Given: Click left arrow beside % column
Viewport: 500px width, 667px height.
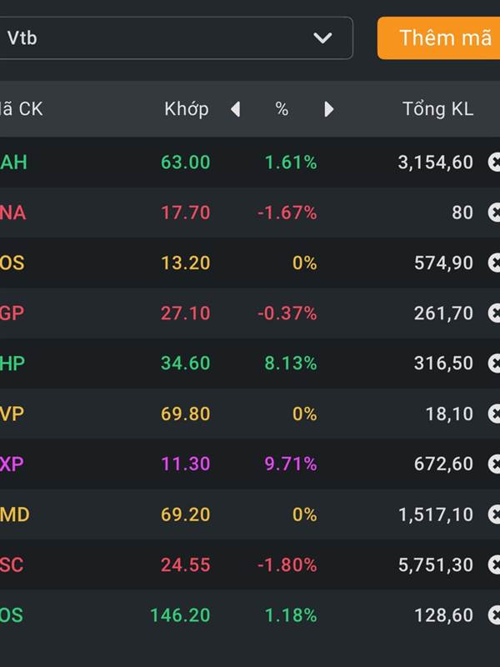Looking at the screenshot, I should [235, 109].
